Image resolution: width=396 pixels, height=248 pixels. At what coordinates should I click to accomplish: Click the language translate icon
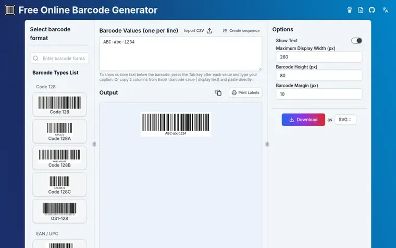[x=385, y=10]
